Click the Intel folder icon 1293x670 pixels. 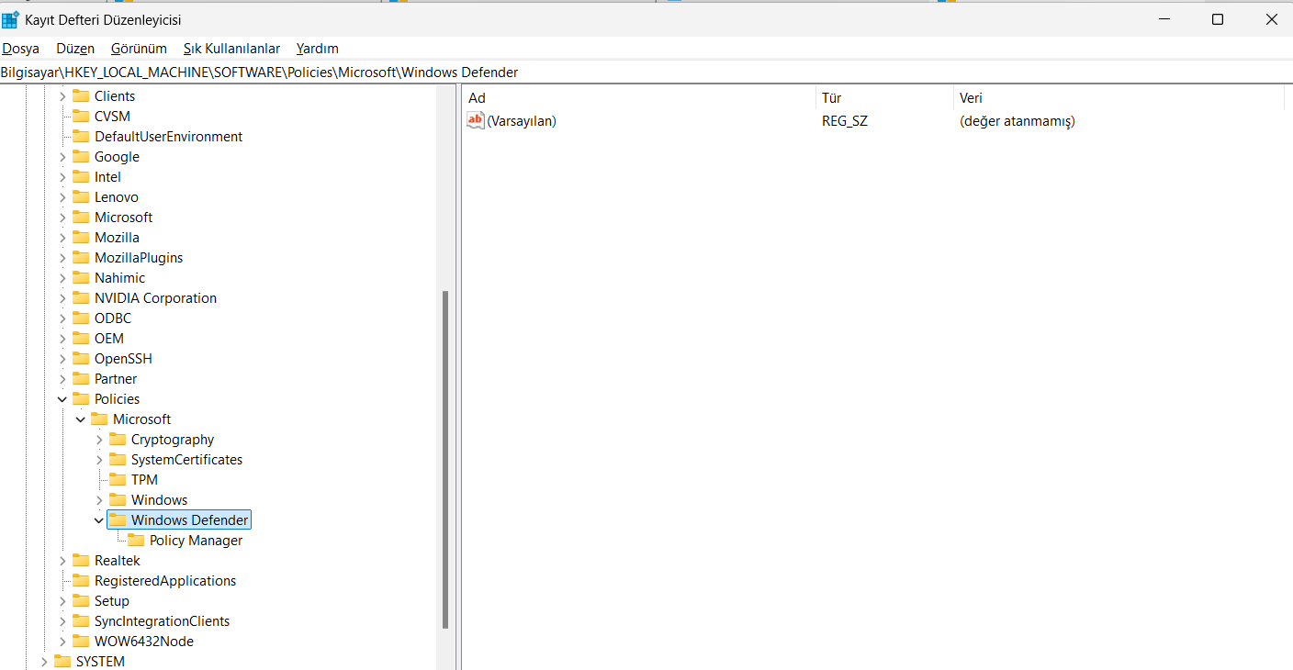pyautogui.click(x=81, y=177)
